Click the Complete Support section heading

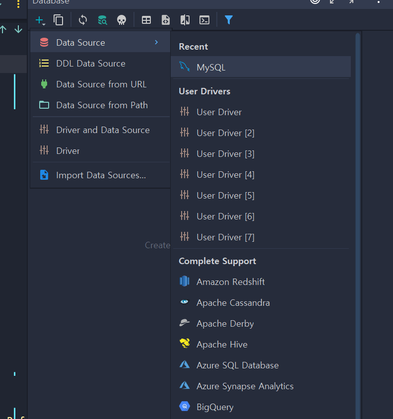pos(217,261)
